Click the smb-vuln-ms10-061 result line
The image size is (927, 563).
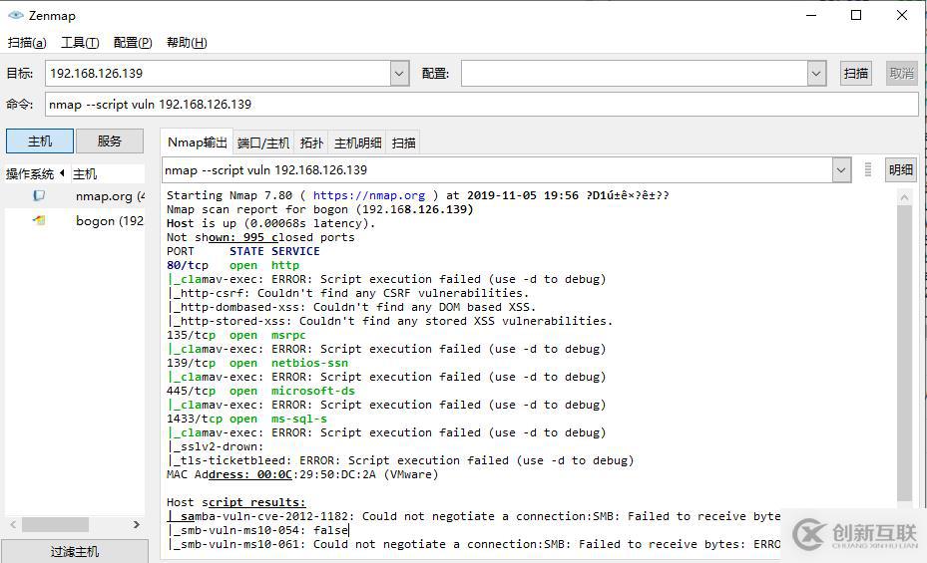(x=474, y=543)
